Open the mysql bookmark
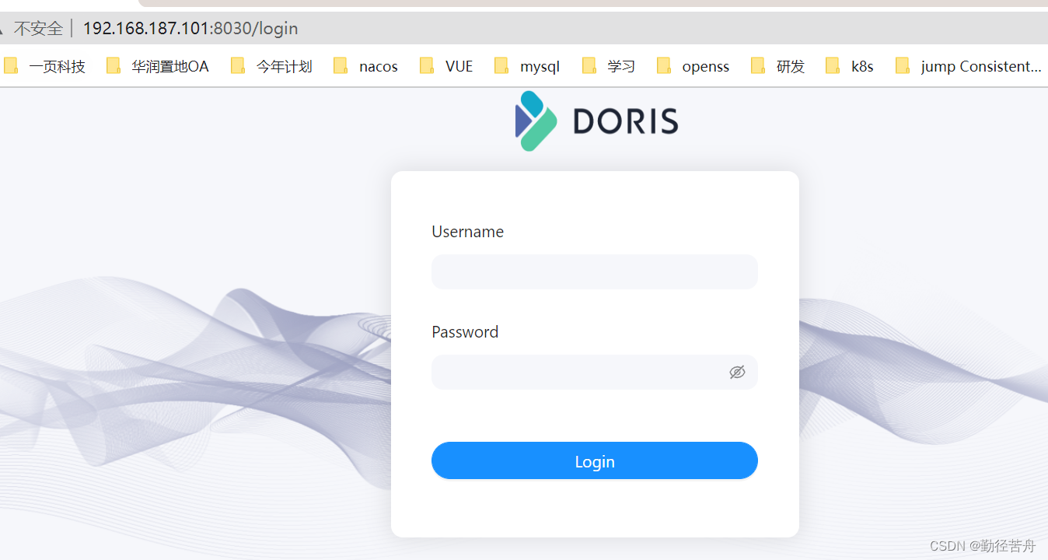 pyautogui.click(x=541, y=66)
